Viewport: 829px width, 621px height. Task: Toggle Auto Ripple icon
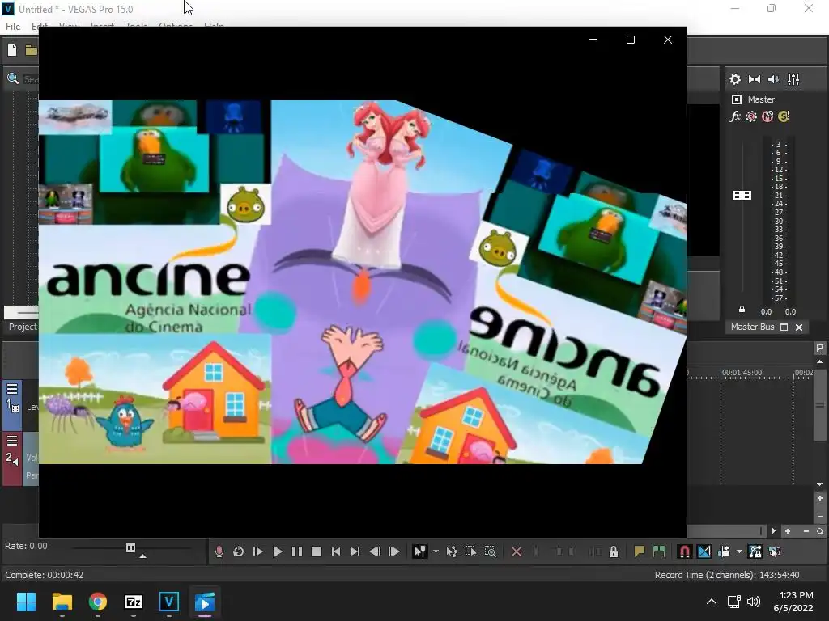pos(724,551)
